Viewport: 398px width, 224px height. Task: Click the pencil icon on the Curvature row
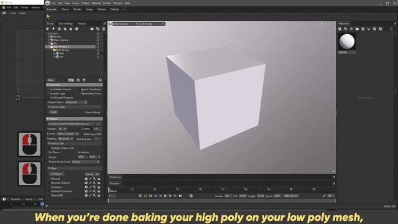pos(90,187)
